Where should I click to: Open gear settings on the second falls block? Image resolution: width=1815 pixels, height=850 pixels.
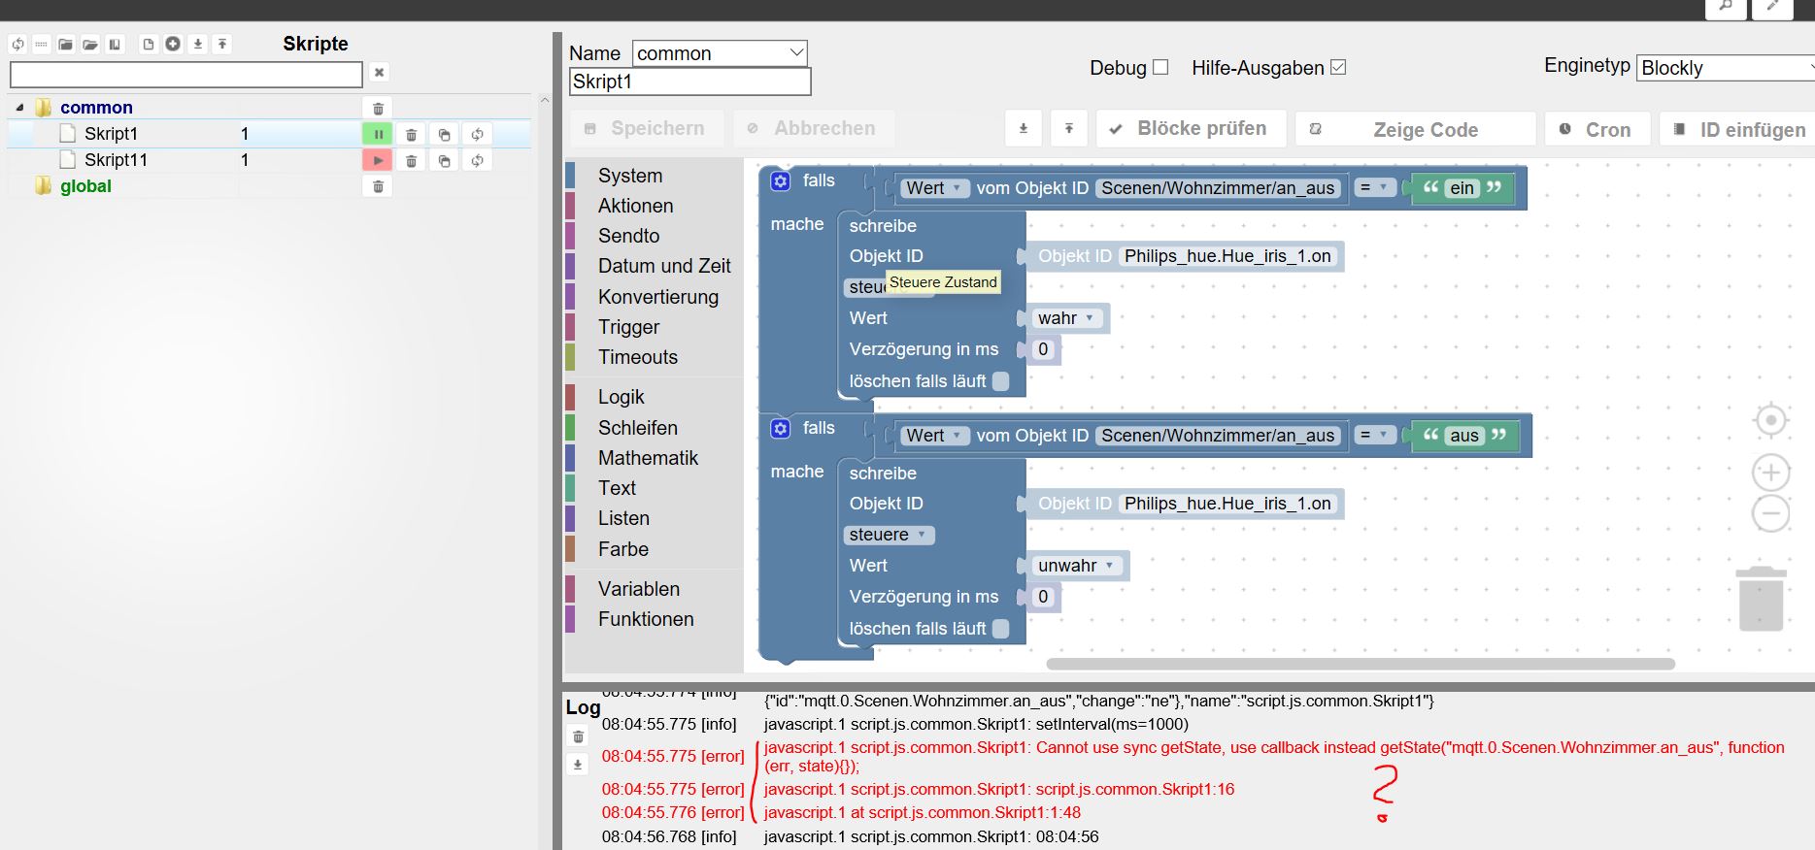tap(781, 428)
